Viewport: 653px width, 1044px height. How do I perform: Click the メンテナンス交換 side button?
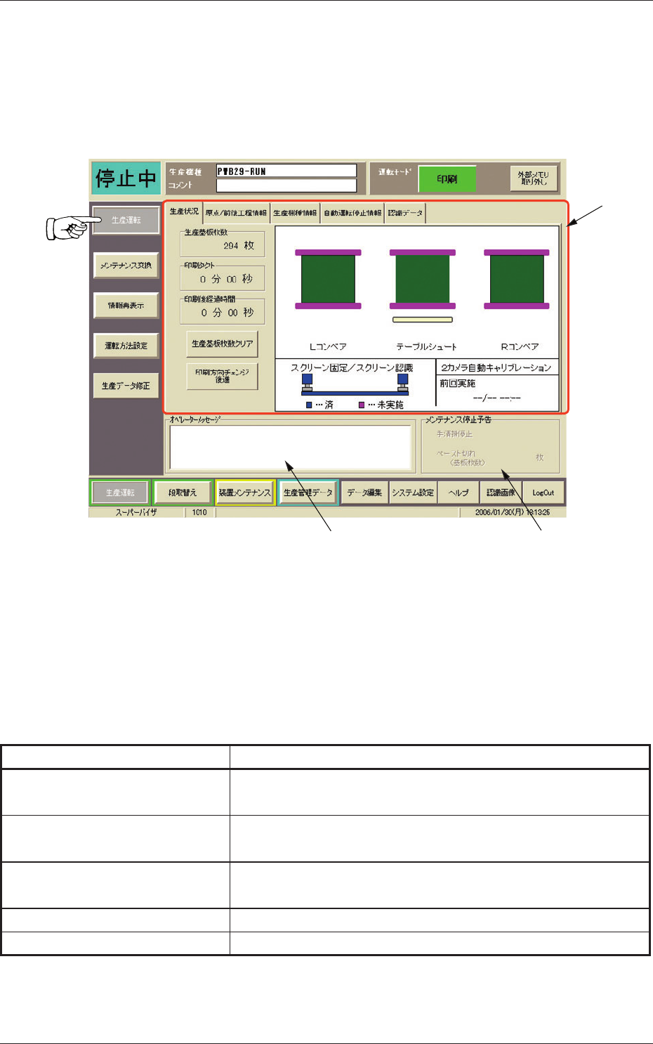[126, 266]
